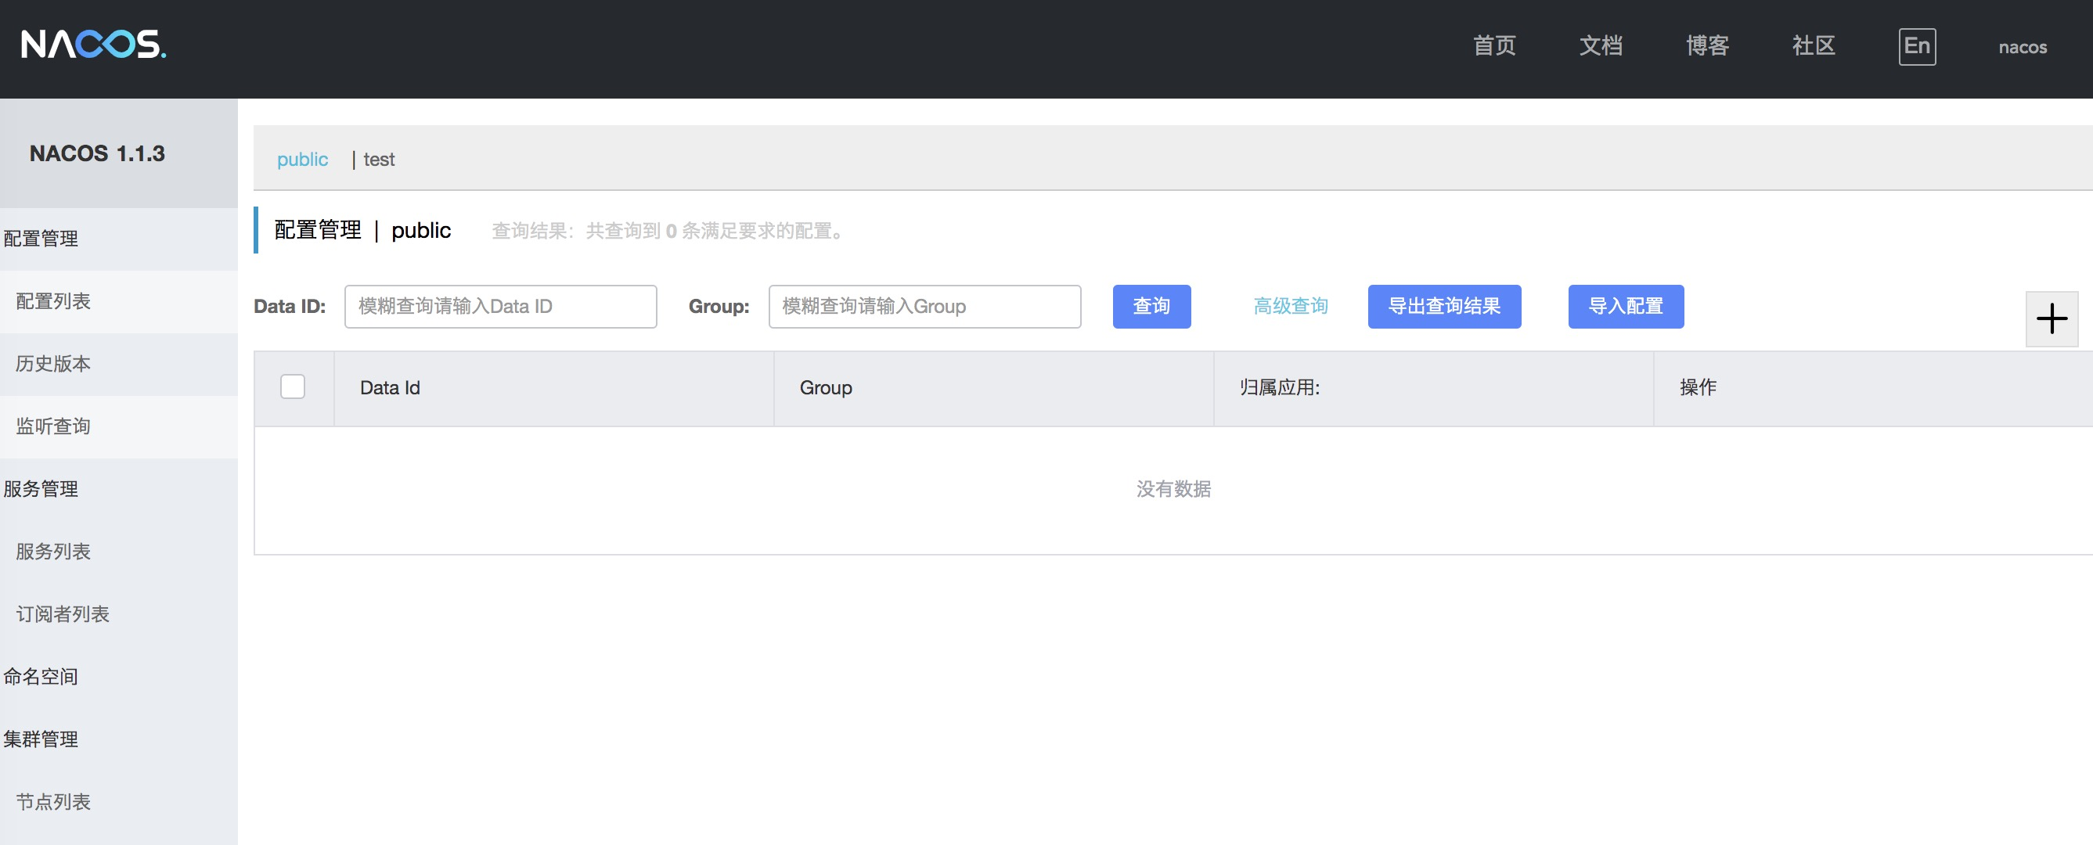Click 导出查询结果 button
This screenshot has width=2093, height=845.
1443,307
